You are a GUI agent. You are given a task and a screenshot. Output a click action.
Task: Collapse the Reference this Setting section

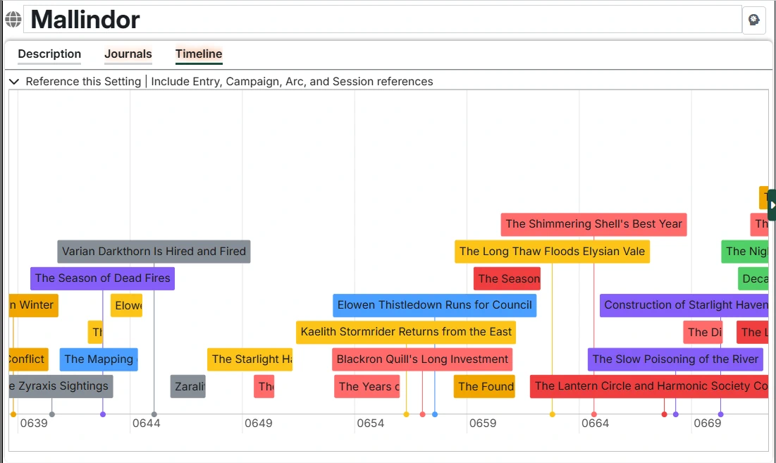[x=14, y=81]
